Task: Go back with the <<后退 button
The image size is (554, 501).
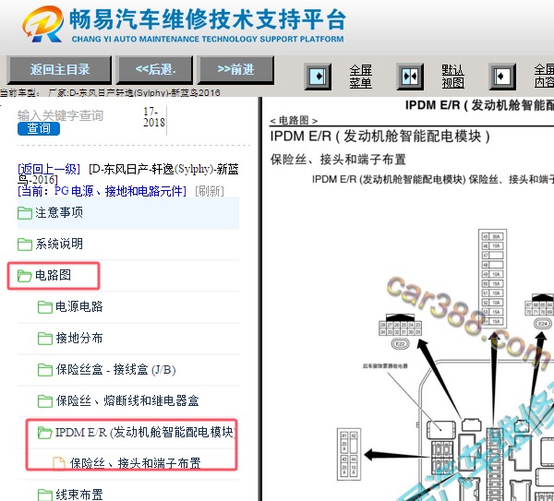Action: coord(155,69)
